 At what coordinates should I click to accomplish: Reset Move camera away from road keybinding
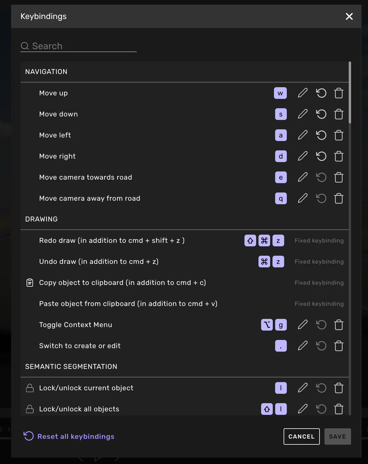[321, 198]
